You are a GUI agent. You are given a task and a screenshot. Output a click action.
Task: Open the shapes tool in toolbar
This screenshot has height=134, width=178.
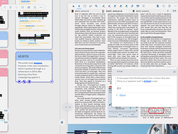[x=96, y=6]
